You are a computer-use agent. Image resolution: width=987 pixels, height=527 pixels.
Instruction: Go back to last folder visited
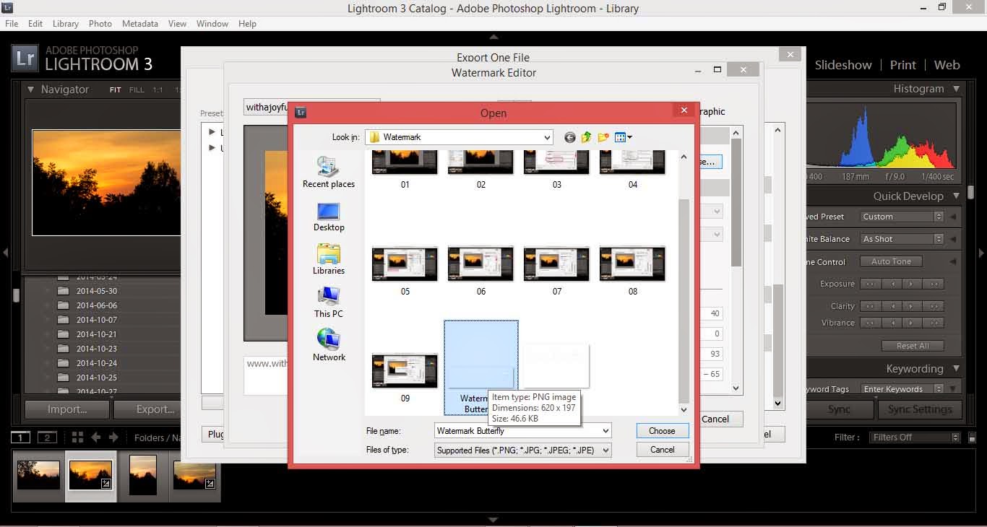pos(570,137)
